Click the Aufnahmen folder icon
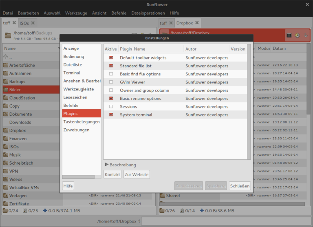Viewport: 313px width, 227px height. [x=6, y=73]
